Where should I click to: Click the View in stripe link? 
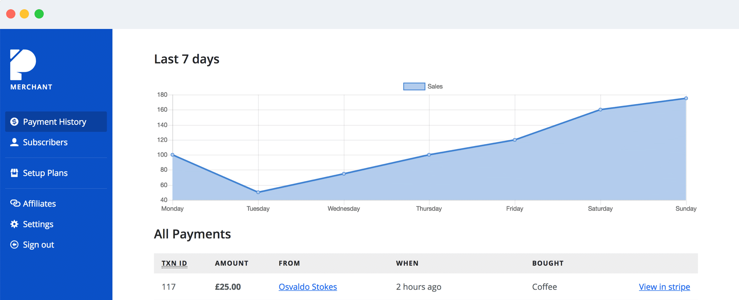click(664, 287)
